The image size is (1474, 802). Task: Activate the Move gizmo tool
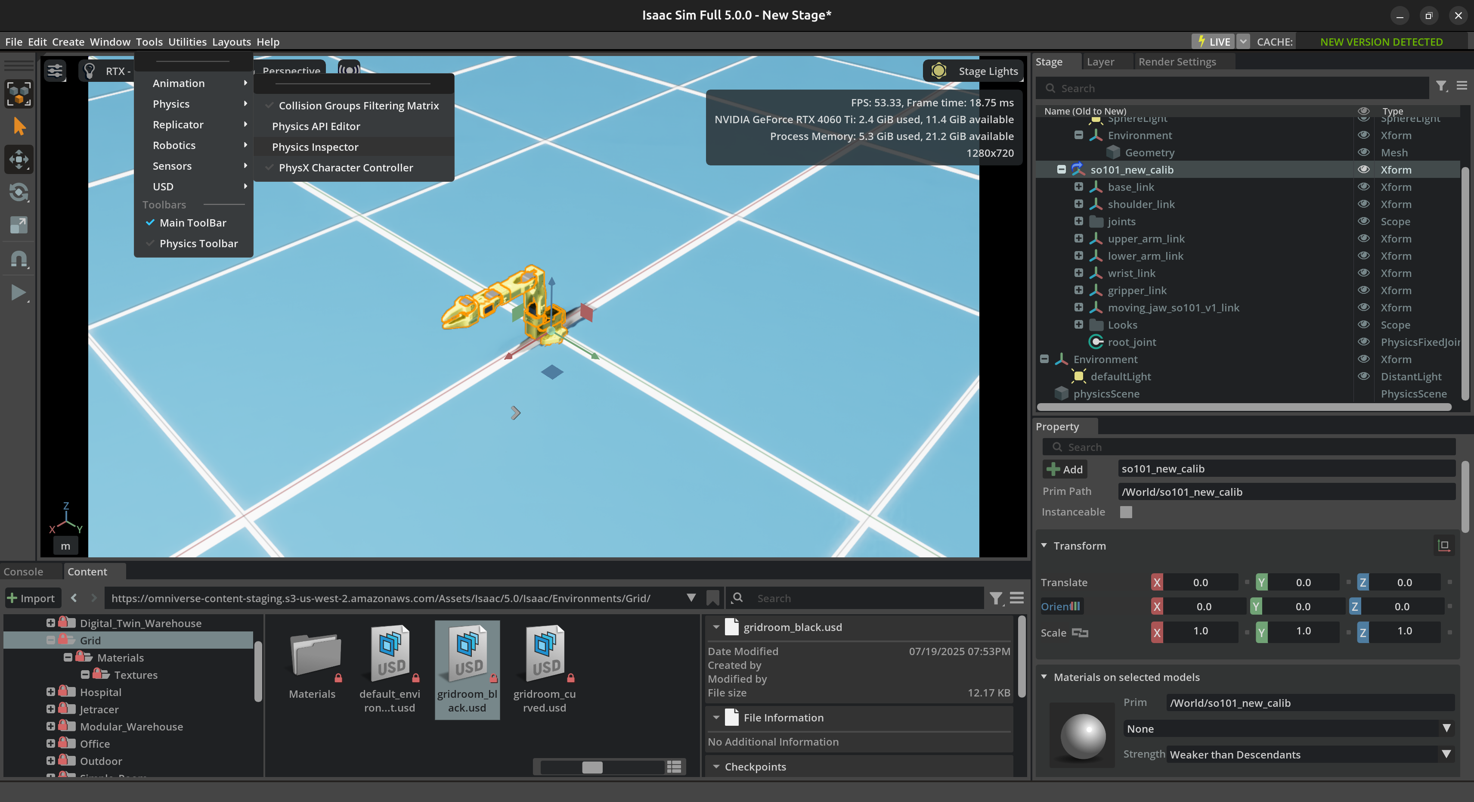19,159
